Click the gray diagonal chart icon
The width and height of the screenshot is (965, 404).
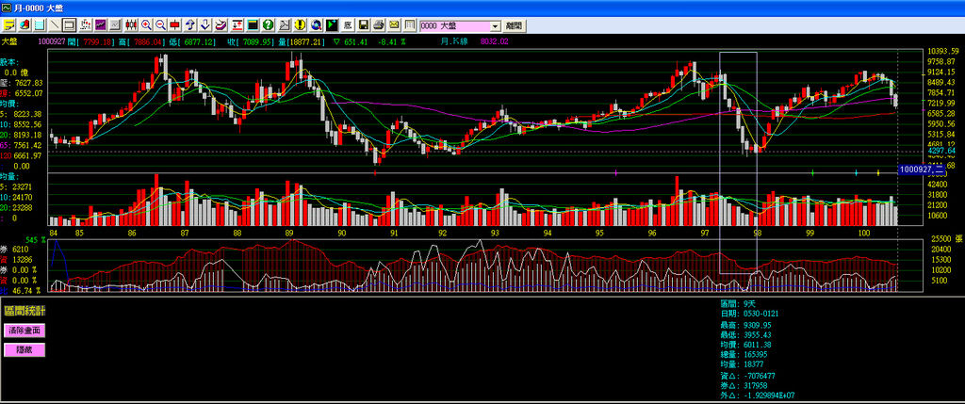[x=285, y=25]
